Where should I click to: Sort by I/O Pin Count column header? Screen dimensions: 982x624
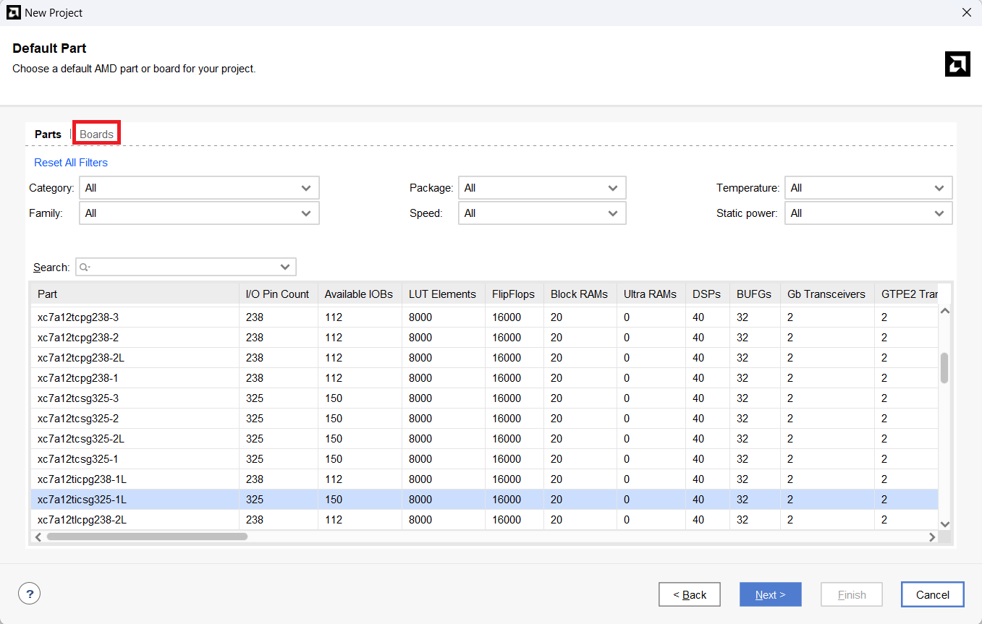278,294
